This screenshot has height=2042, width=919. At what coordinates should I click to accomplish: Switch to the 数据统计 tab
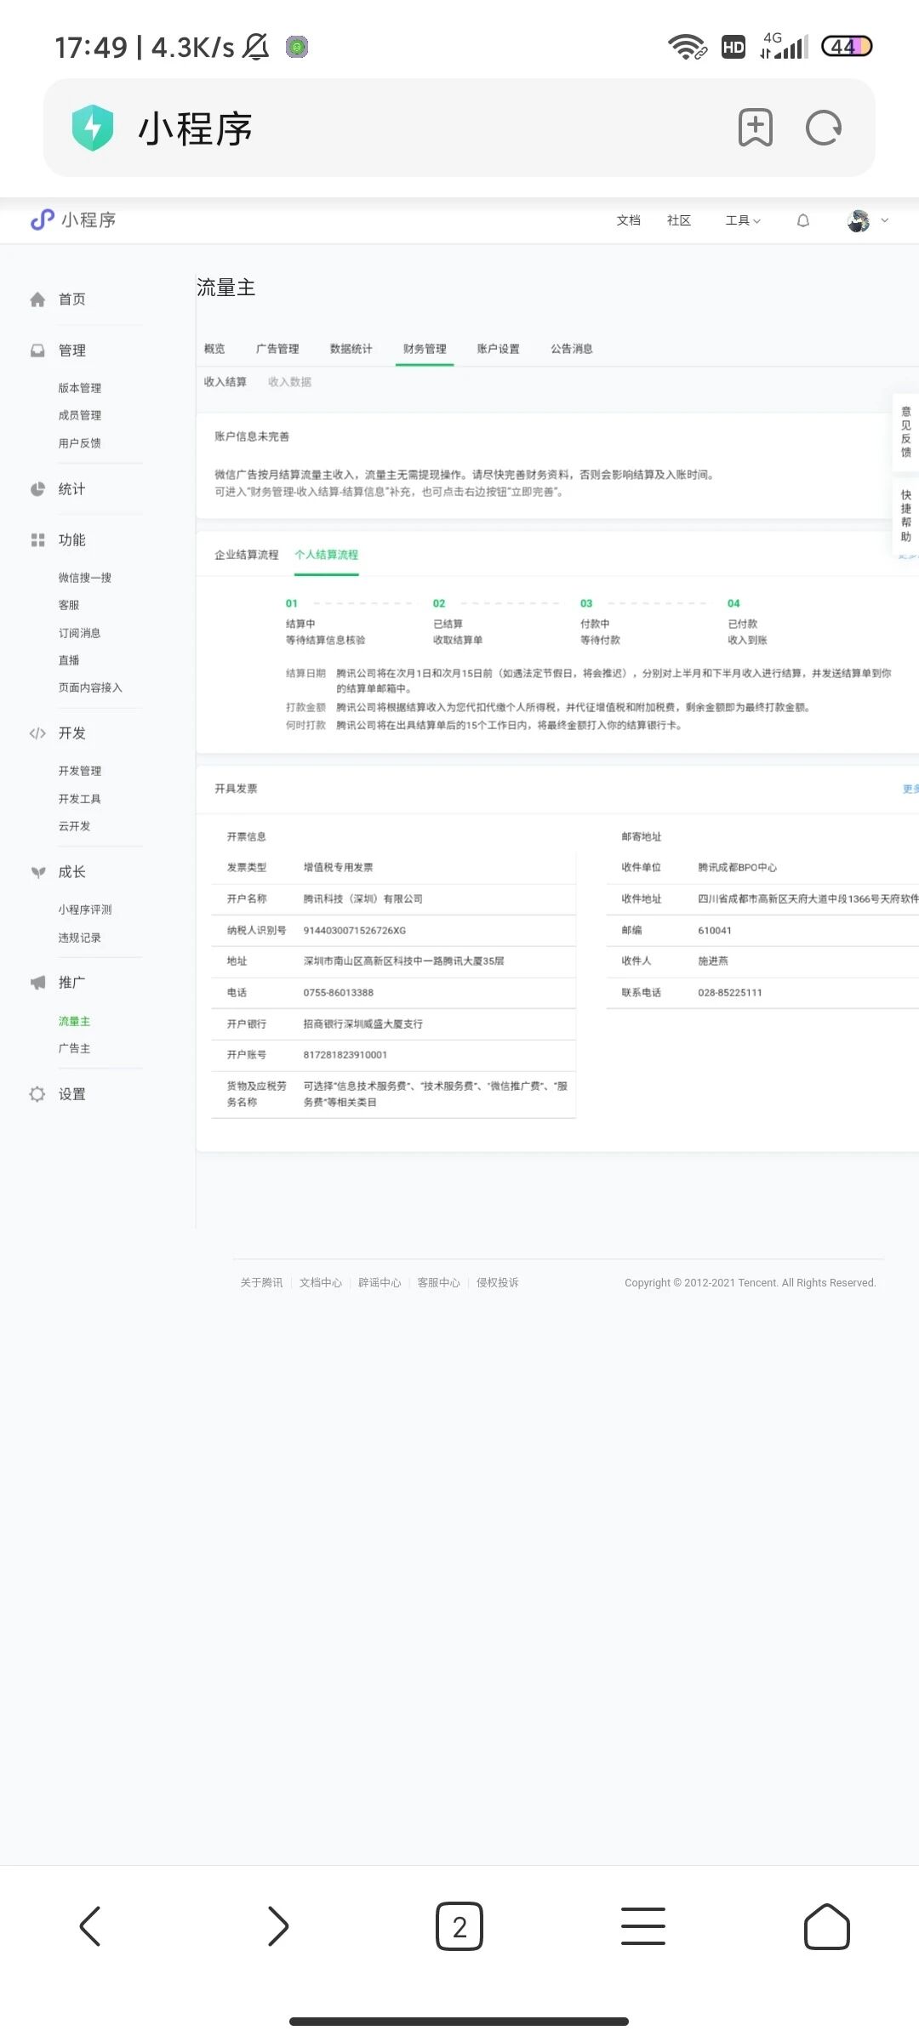[351, 349]
